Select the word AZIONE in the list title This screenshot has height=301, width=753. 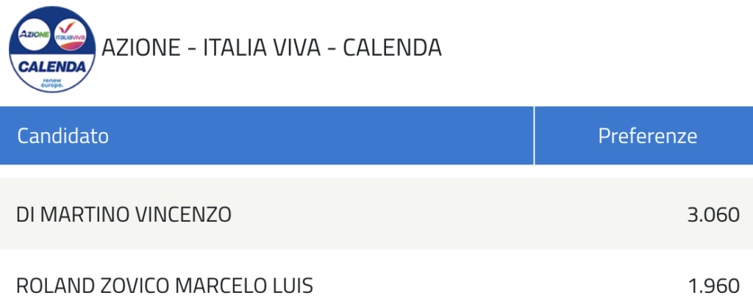click(140, 48)
